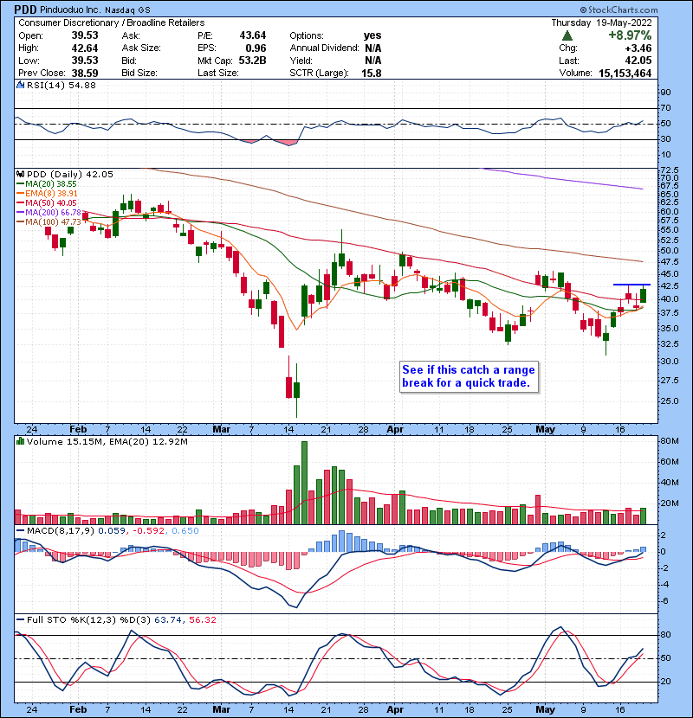Click the MA(100) 47.73 legend entry
This screenshot has height=718, width=693.
pyautogui.click(x=53, y=222)
